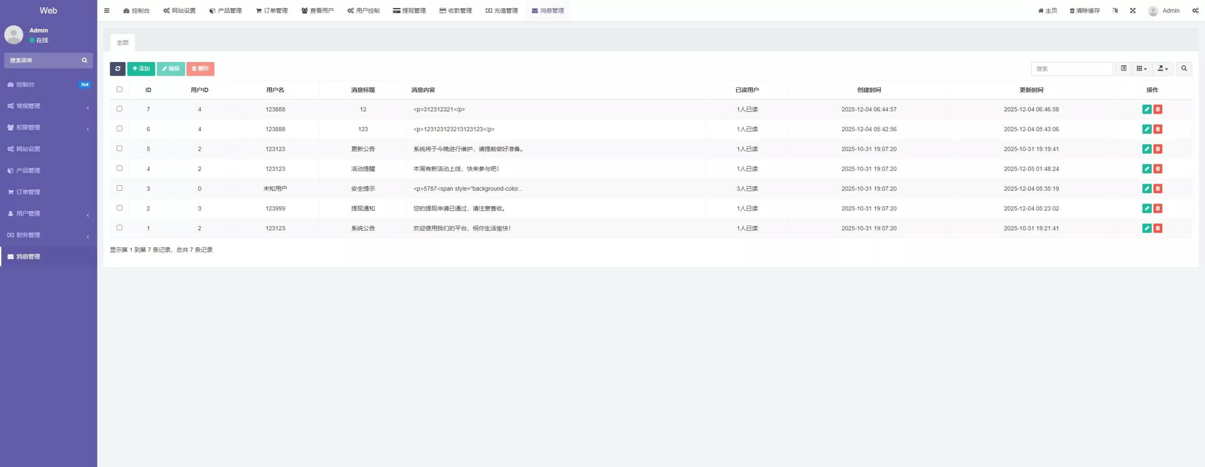Click the refresh table icon button
This screenshot has height=467, width=1205.
[x=118, y=69]
